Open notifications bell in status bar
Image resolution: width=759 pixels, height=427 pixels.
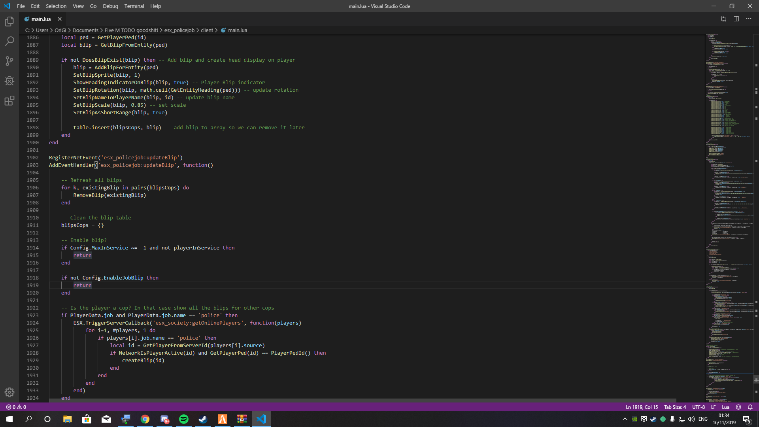(750, 407)
